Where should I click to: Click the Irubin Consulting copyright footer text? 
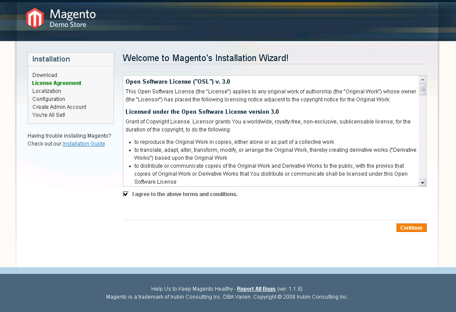click(227, 297)
